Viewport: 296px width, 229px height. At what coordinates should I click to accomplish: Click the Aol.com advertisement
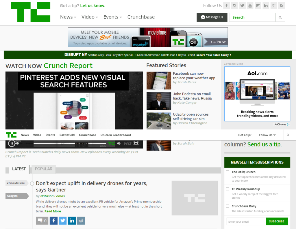pyautogui.click(x=257, y=94)
